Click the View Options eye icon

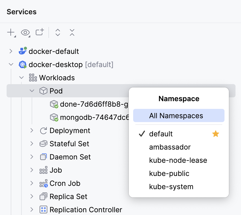(25, 32)
